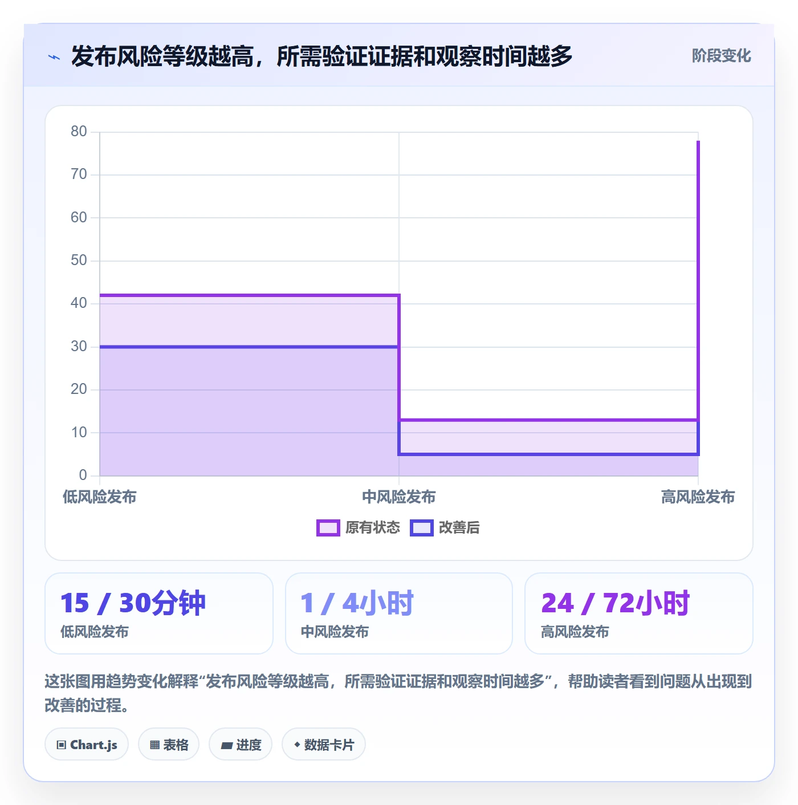Open the 24 / 72小时 high-risk card
Viewport: 798px width, 805px height.
click(x=639, y=613)
